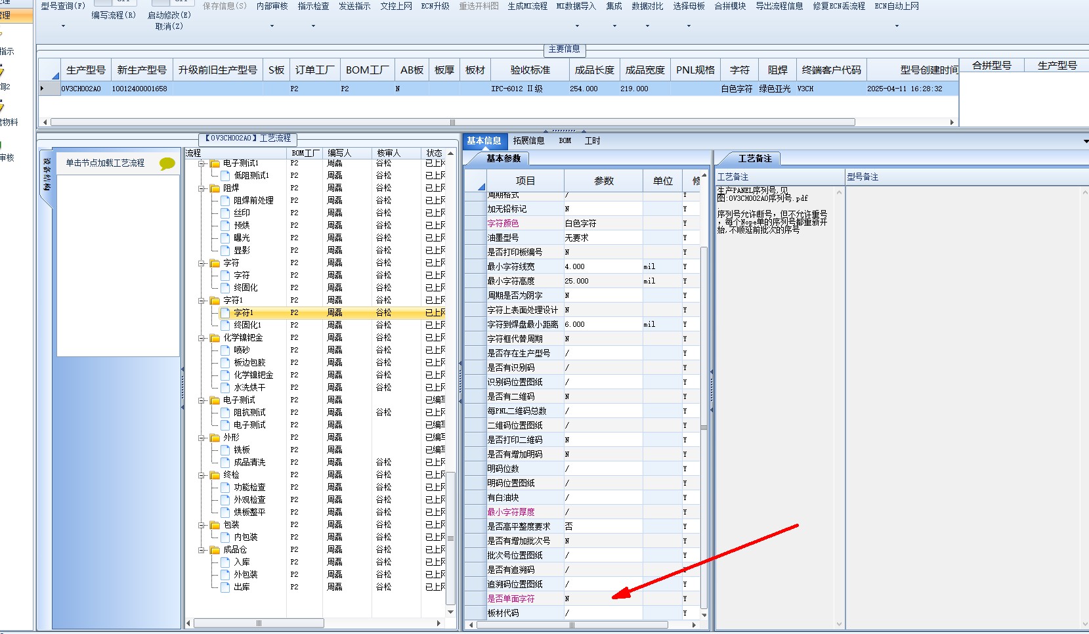Click document icon beside 出库
The width and height of the screenshot is (1089, 634).
[x=225, y=587]
